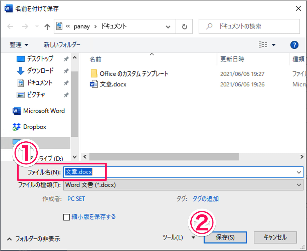Screen dimensions: 307x251
Task: Select ピクチャ in navigation pane
Action: point(36,95)
